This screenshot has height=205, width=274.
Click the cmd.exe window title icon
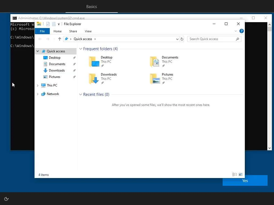coord(15,18)
